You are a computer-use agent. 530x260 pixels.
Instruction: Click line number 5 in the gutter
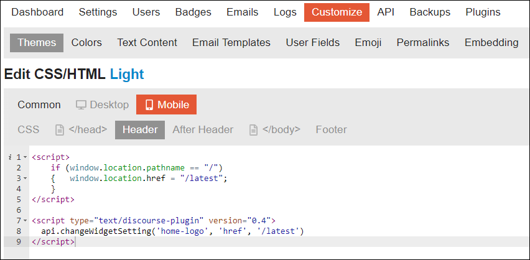coord(18,200)
